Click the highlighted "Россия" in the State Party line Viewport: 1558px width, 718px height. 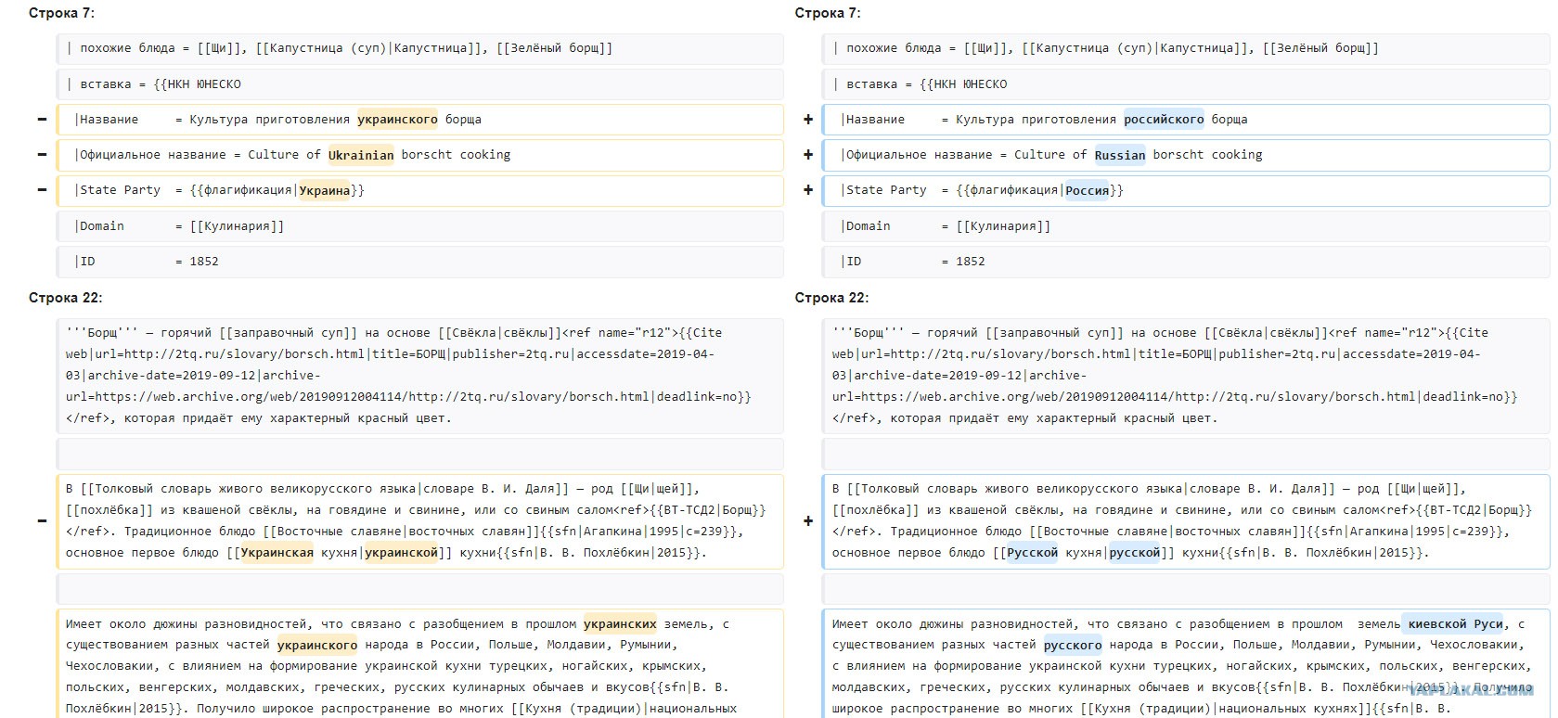pyautogui.click(x=1088, y=190)
